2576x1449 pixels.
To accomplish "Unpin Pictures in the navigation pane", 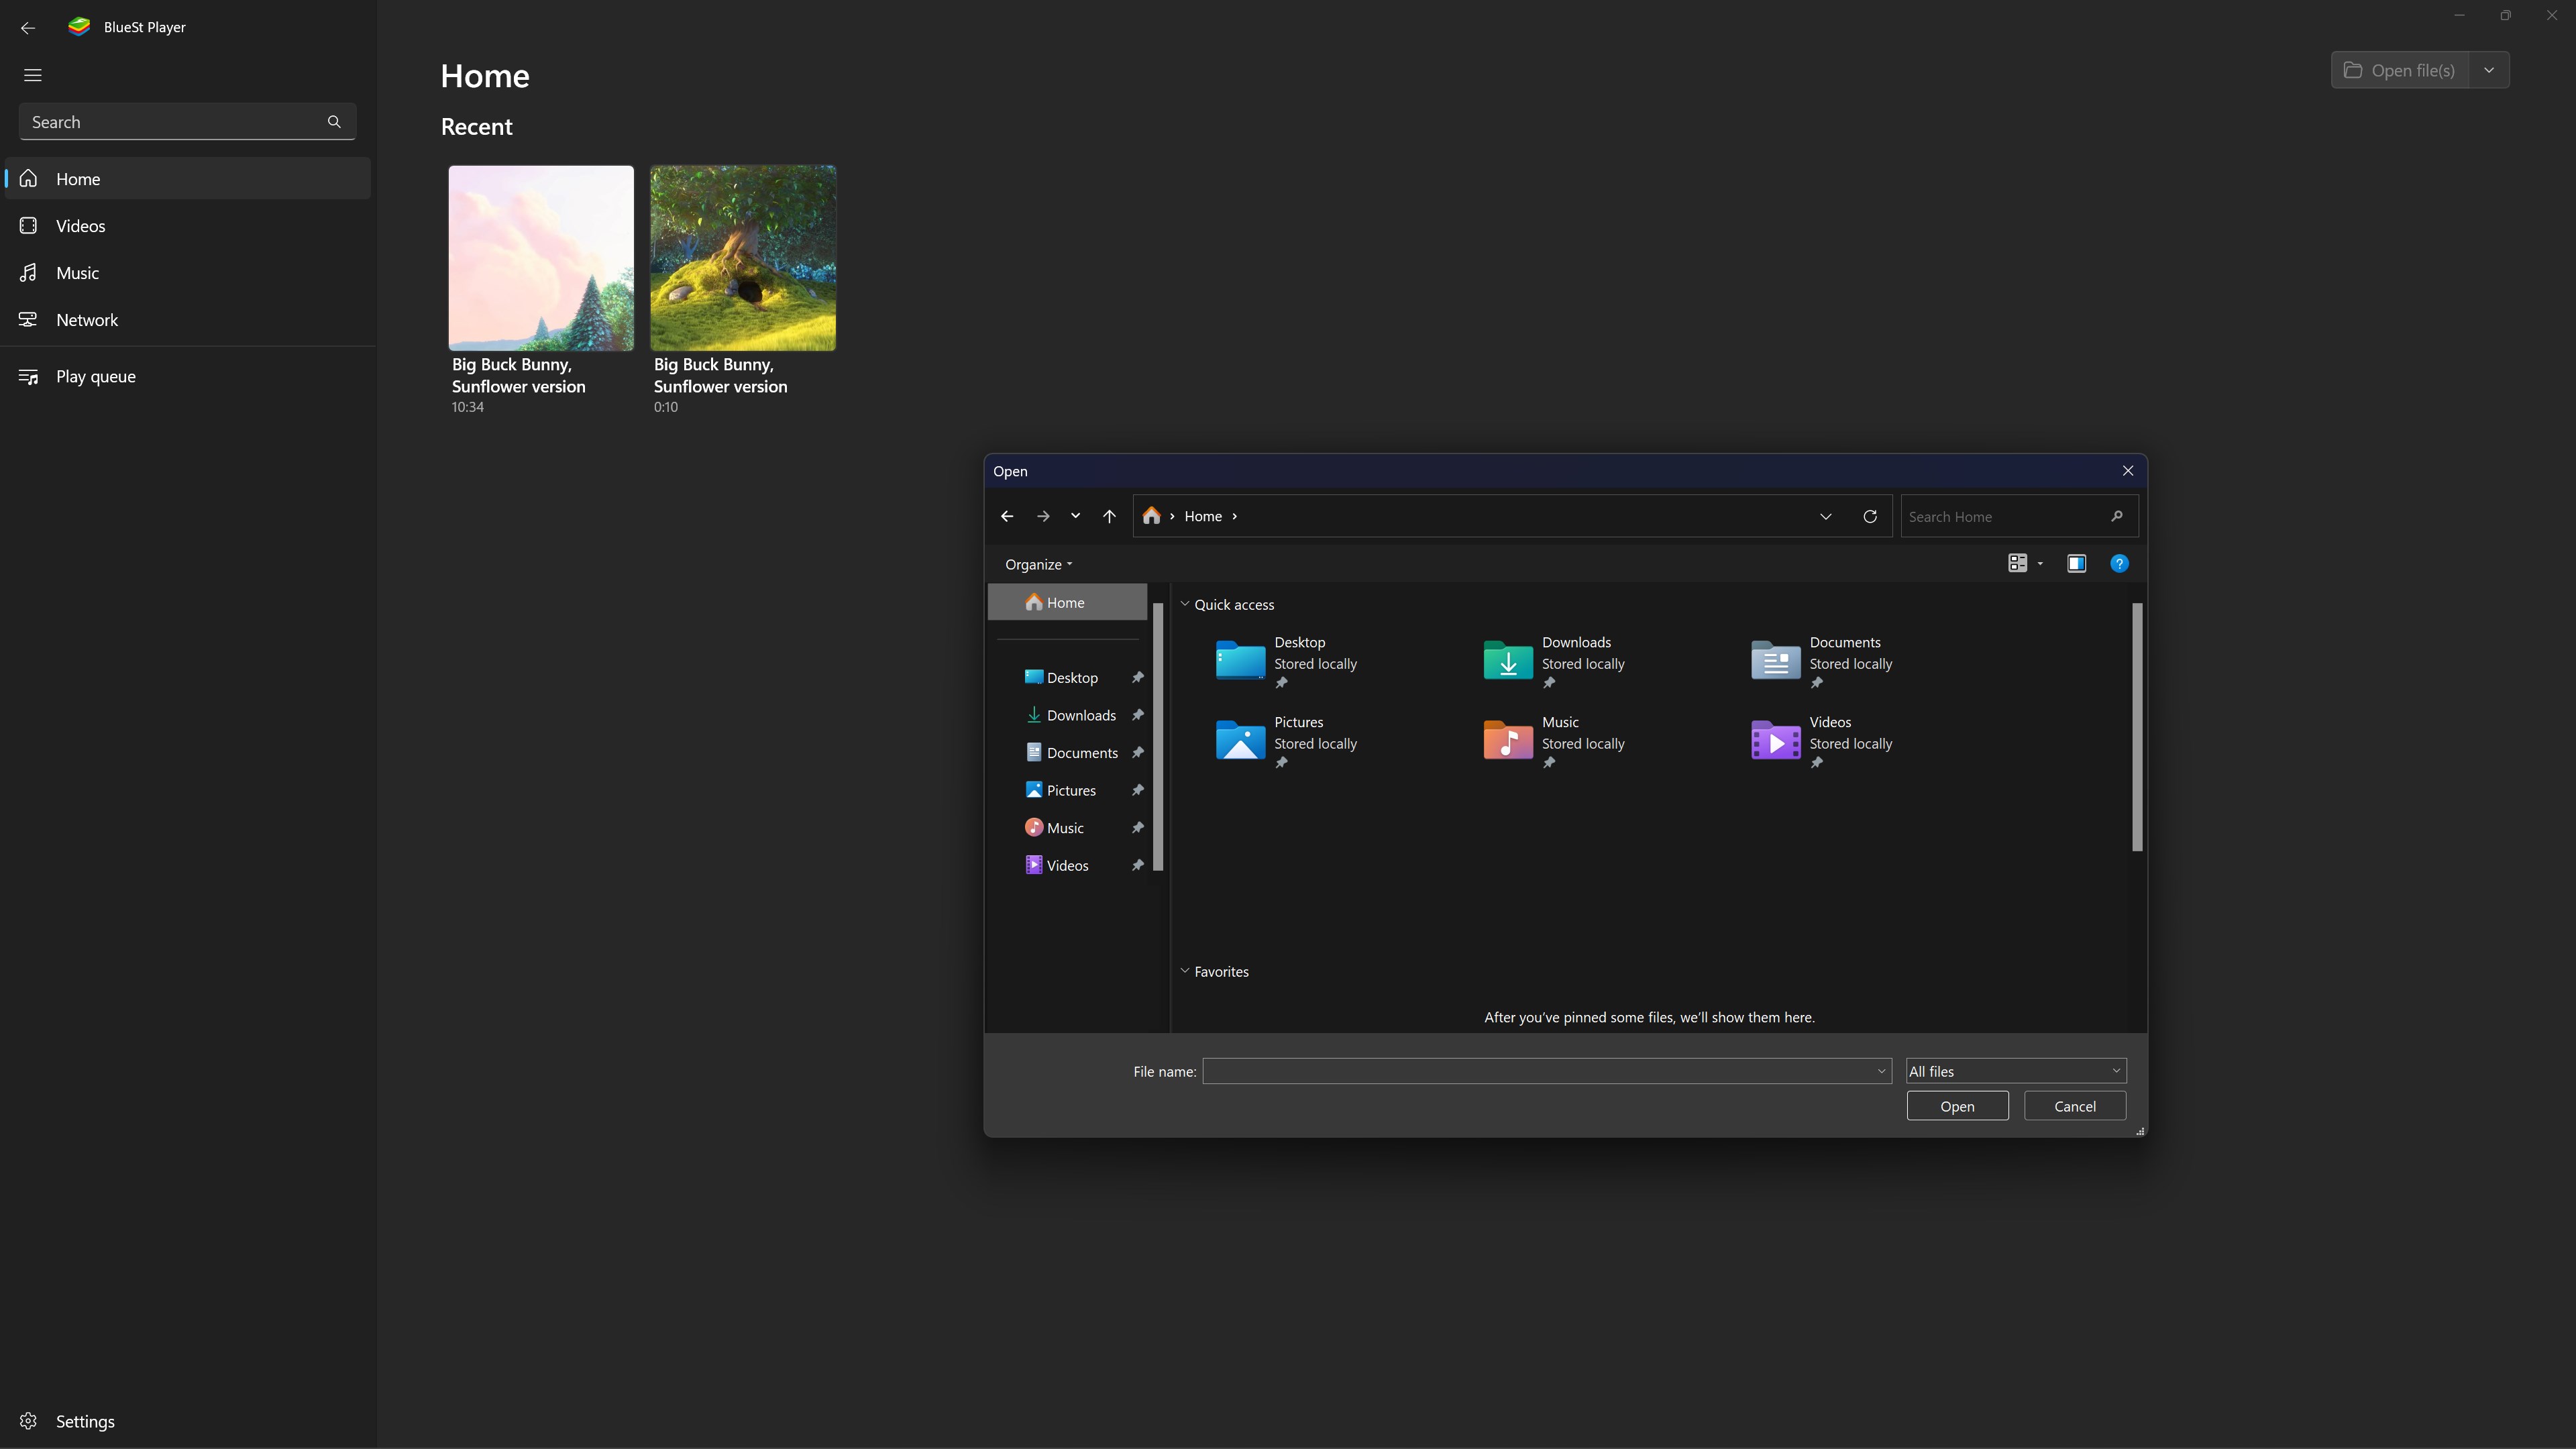I will (x=1138, y=790).
